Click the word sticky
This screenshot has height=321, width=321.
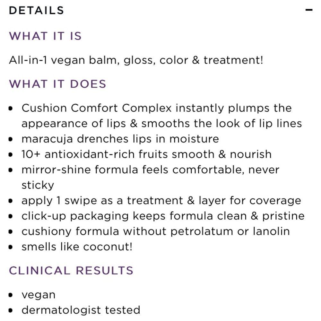[x=38, y=185]
